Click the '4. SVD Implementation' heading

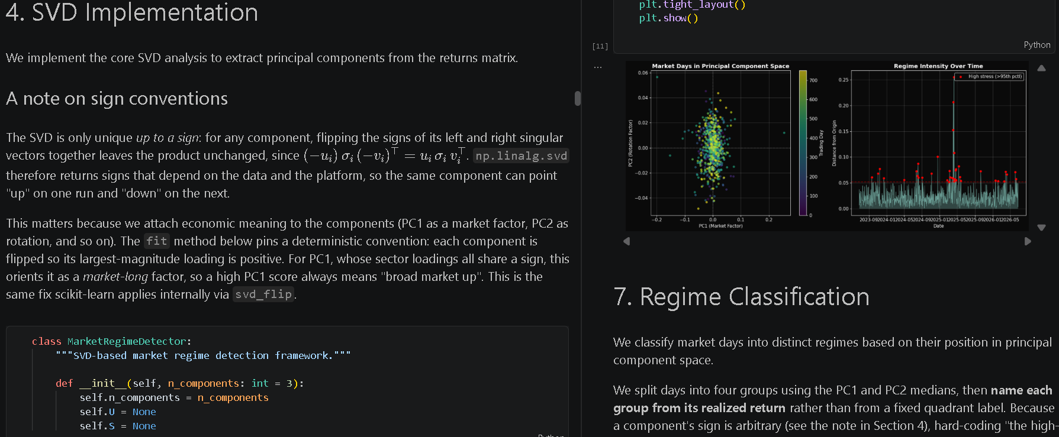132,12
